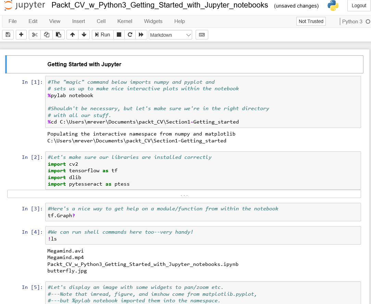The image size is (371, 304).
Task: Open the Edit menu
Action: click(33, 21)
